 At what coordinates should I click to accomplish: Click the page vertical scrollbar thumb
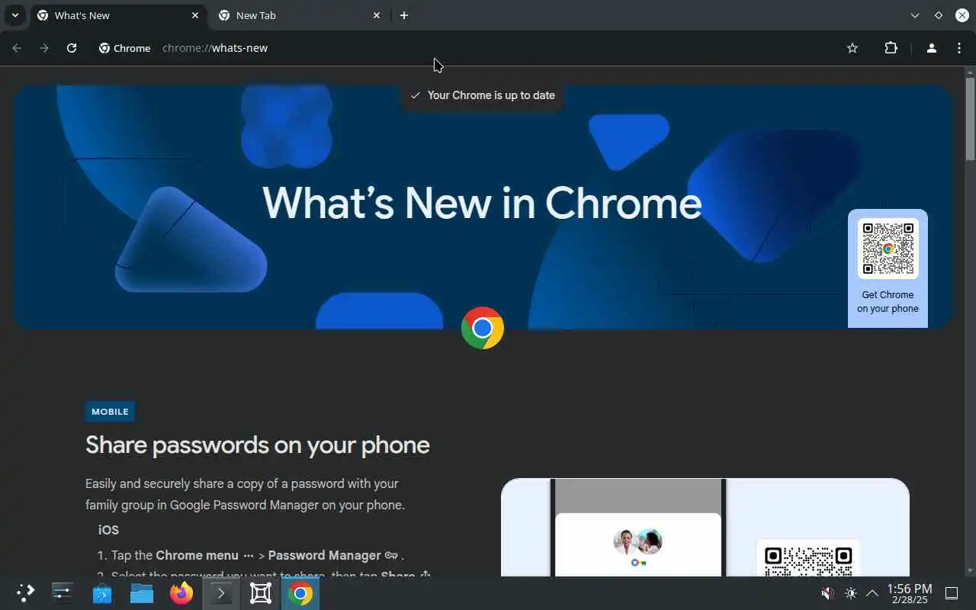point(970,119)
